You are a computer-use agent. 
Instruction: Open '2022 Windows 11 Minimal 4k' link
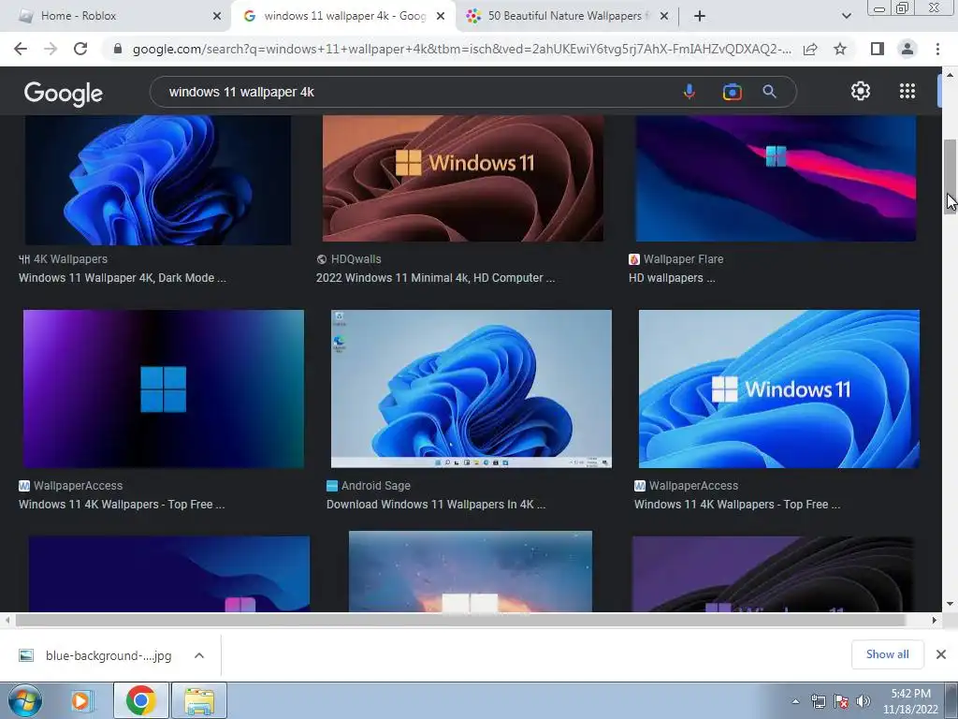(436, 277)
